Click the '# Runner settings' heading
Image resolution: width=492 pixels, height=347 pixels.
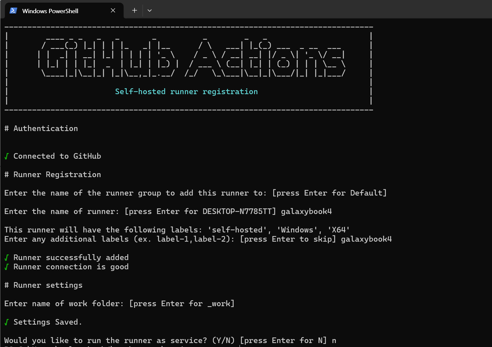point(43,285)
